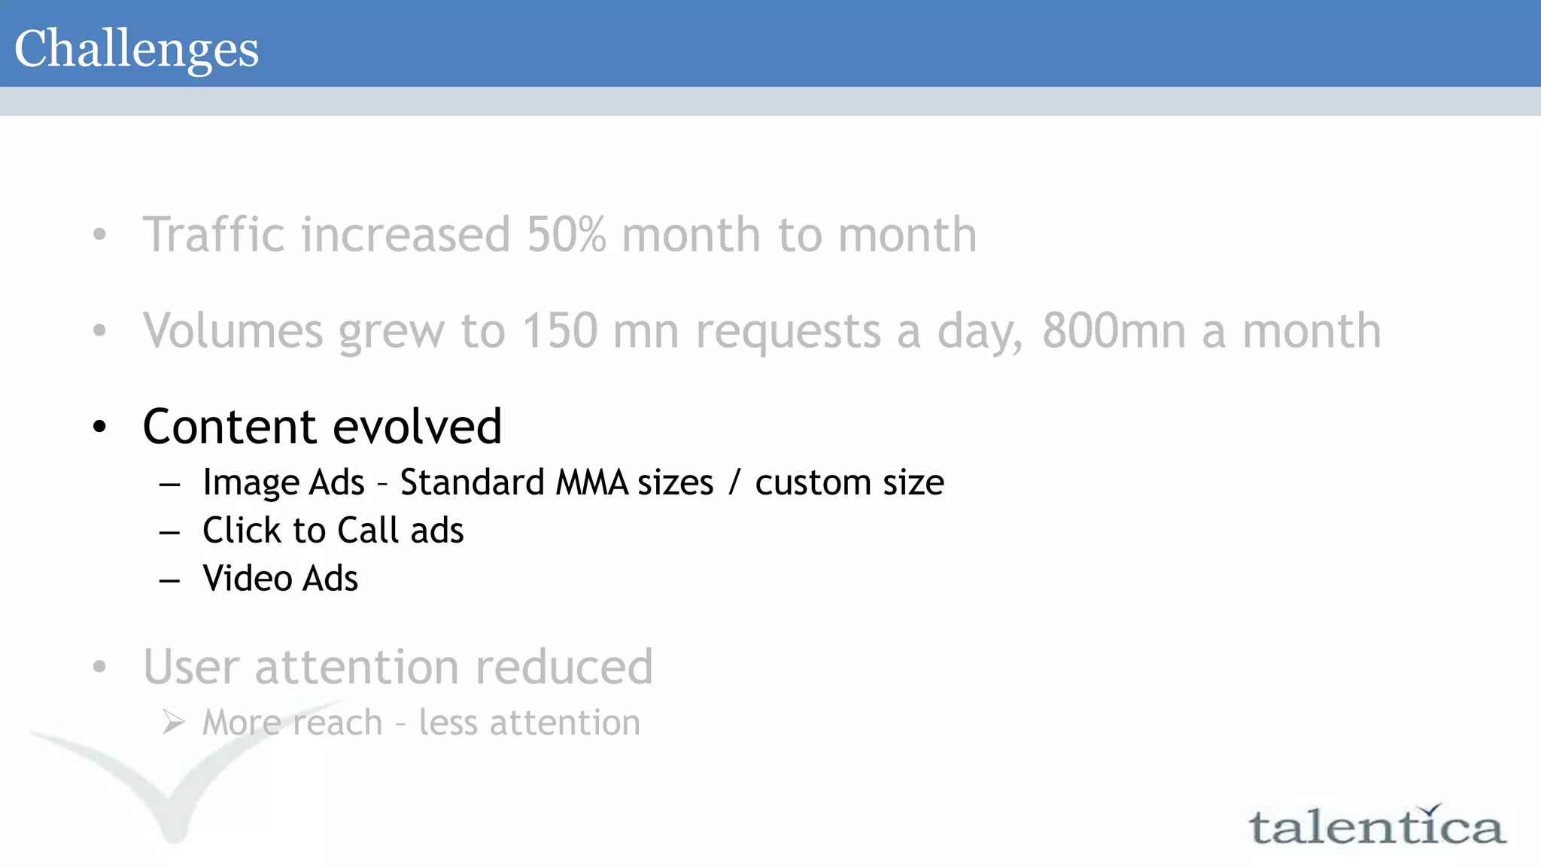Screen dimensions: 1541x867
Task: Select the 'User attention reduced' bullet text
Action: click(398, 667)
